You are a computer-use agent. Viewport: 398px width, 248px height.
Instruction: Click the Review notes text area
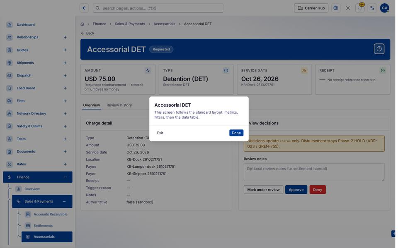click(x=314, y=172)
